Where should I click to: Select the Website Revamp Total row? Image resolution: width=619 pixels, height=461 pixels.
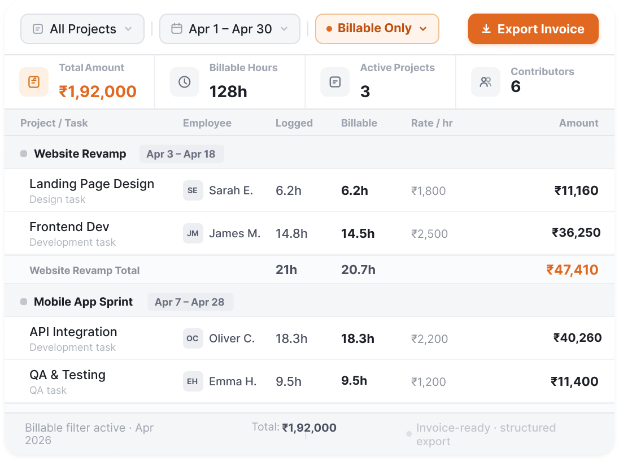309,270
